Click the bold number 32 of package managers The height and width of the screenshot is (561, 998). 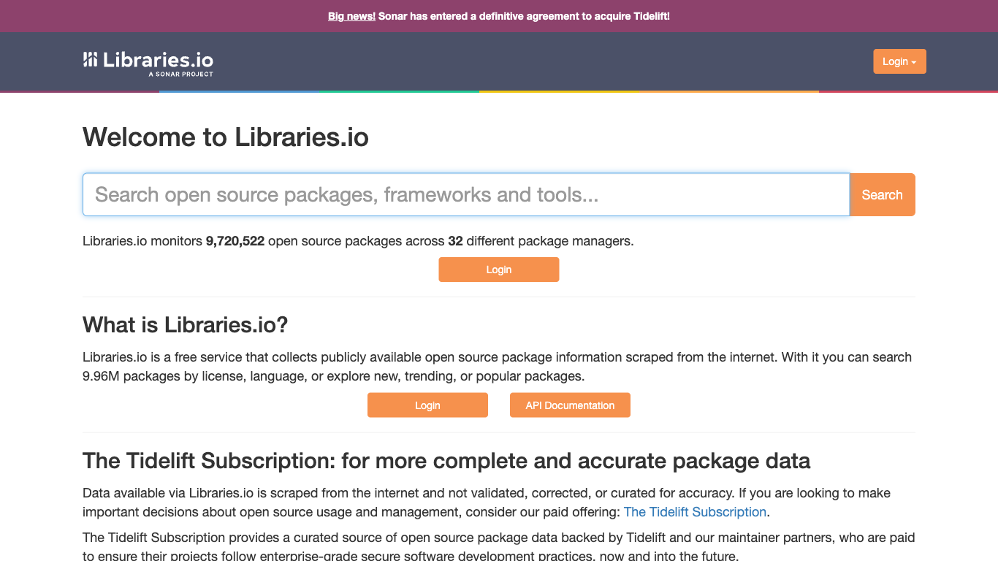click(455, 241)
